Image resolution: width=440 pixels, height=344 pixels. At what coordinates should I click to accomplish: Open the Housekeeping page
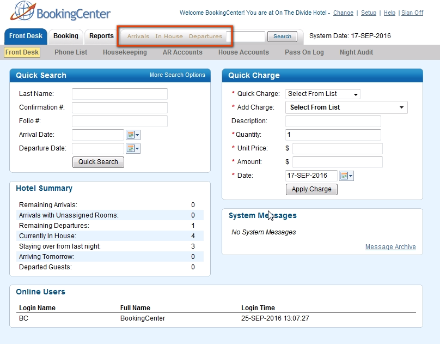point(125,52)
